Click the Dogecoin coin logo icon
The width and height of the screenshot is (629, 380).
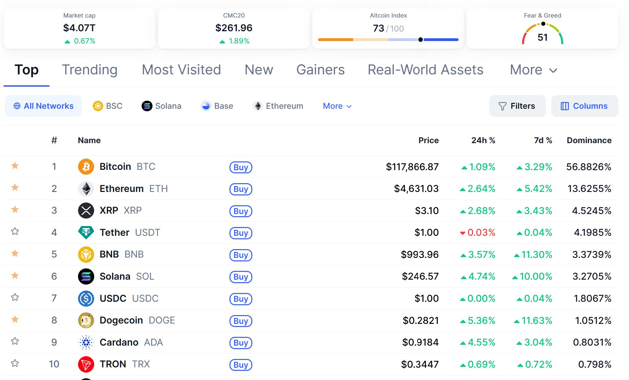point(86,320)
